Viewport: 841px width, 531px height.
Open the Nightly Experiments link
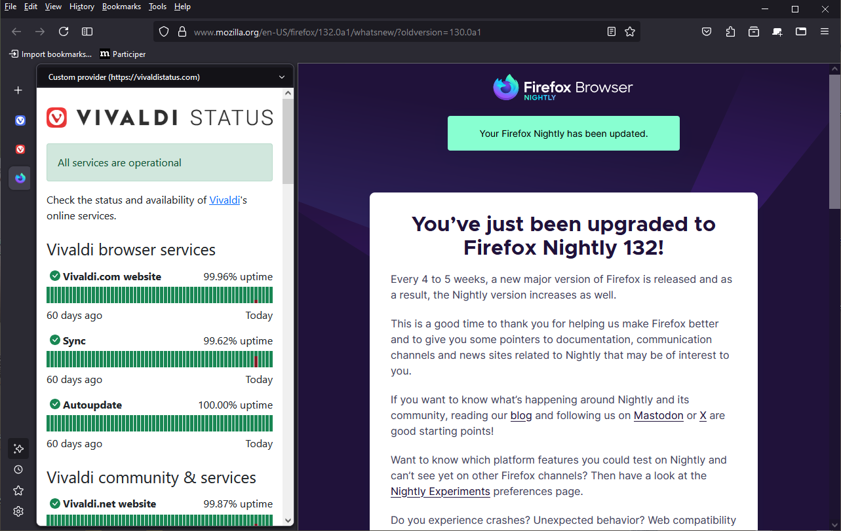pyautogui.click(x=440, y=491)
